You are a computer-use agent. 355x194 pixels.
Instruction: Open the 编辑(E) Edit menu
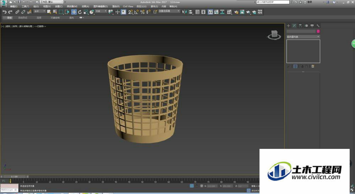click(13, 6)
